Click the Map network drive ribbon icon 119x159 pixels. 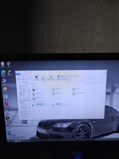click(43, 78)
